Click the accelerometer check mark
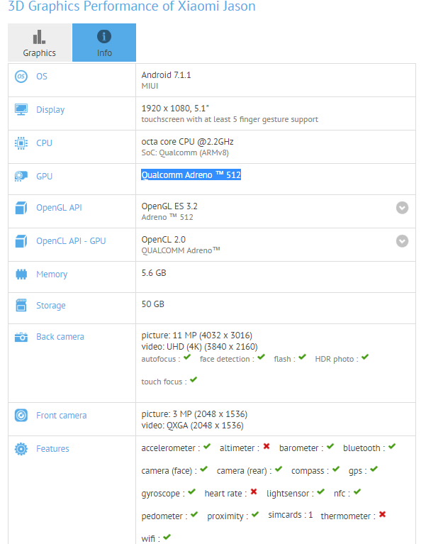 (x=207, y=446)
